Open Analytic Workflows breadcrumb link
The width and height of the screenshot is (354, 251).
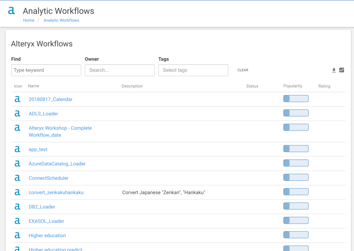click(x=62, y=20)
